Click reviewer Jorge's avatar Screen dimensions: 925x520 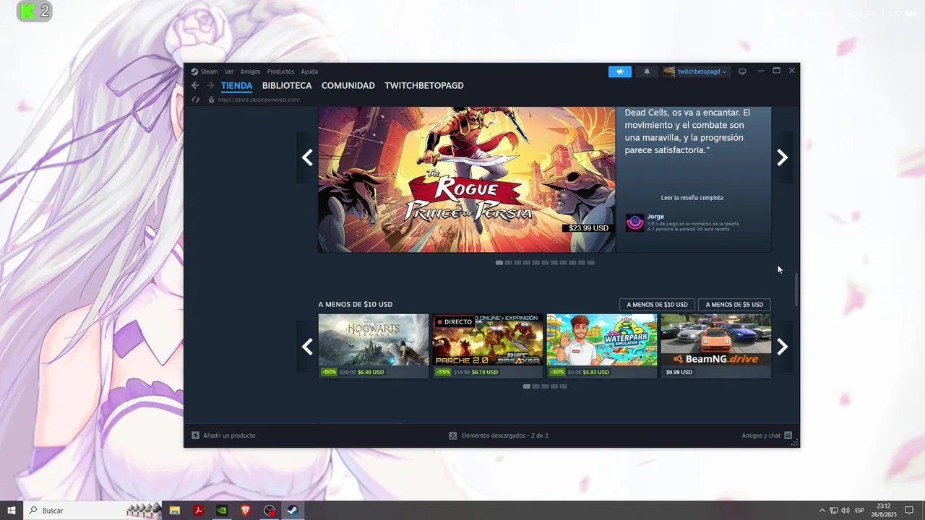pyautogui.click(x=634, y=222)
